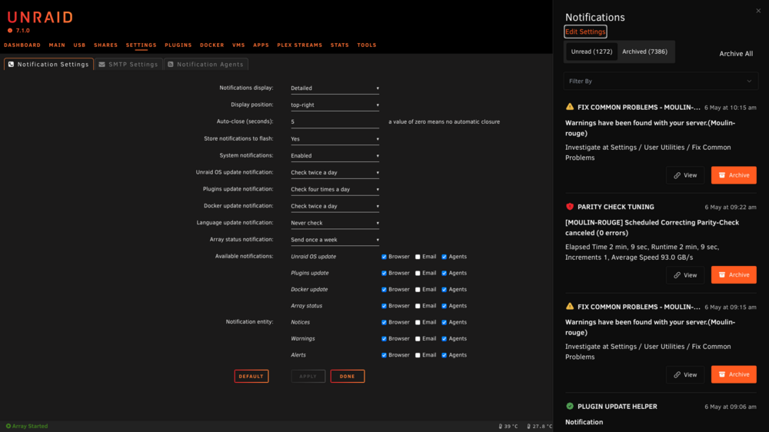
Task: Open the Docker menu
Action: (x=212, y=45)
